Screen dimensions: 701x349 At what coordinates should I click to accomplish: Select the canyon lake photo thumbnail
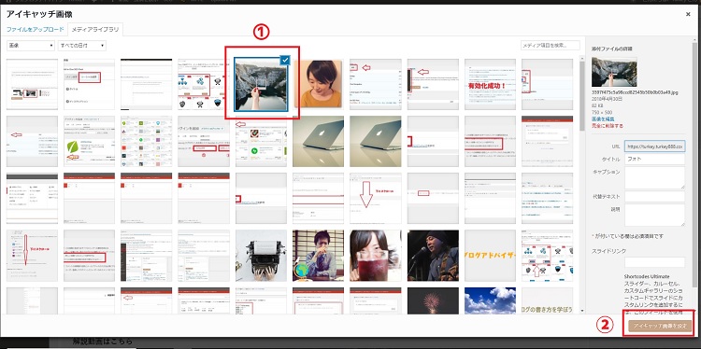[x=261, y=84]
